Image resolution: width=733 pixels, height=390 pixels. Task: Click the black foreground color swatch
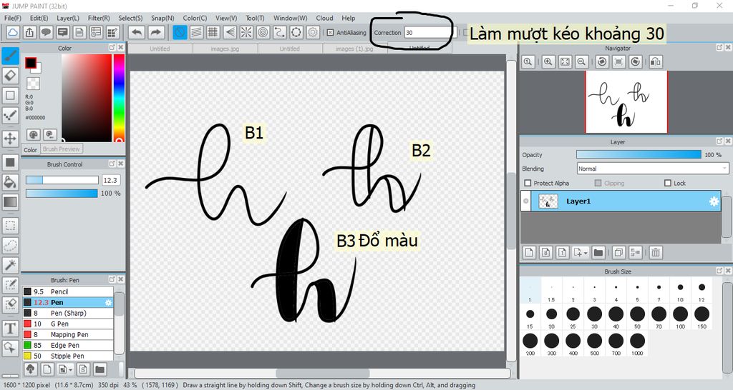[31, 63]
